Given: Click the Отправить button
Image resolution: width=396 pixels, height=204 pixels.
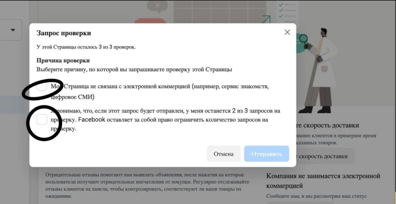Looking at the screenshot, I should 267,153.
